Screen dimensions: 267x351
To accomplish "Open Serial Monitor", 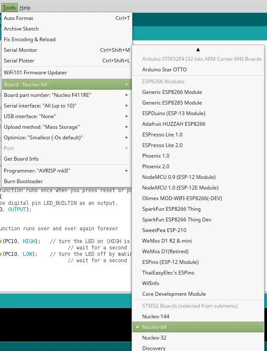I will point(67,50).
